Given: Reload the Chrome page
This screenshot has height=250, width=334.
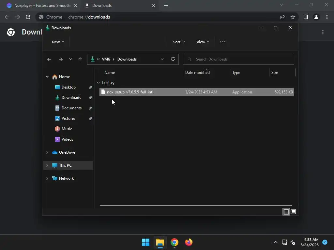Looking at the screenshot, I should click(x=28, y=17).
